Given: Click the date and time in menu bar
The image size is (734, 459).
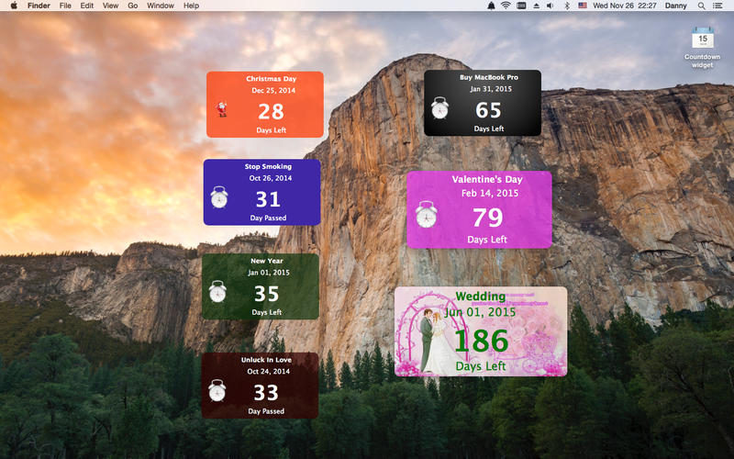Looking at the screenshot, I should point(624,6).
